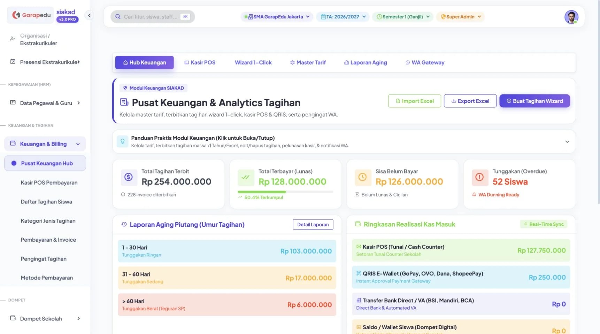Open SMA GarapEdu Jakarta school dropdown
The height and width of the screenshot is (334, 600).
pos(277,17)
